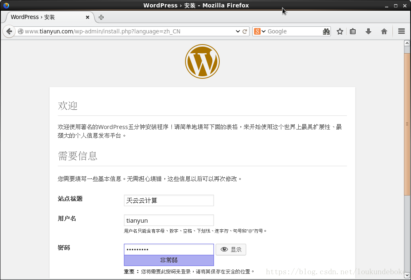The image size is (411, 280).
Task: Click the globe site identity icon
Action: point(20,31)
